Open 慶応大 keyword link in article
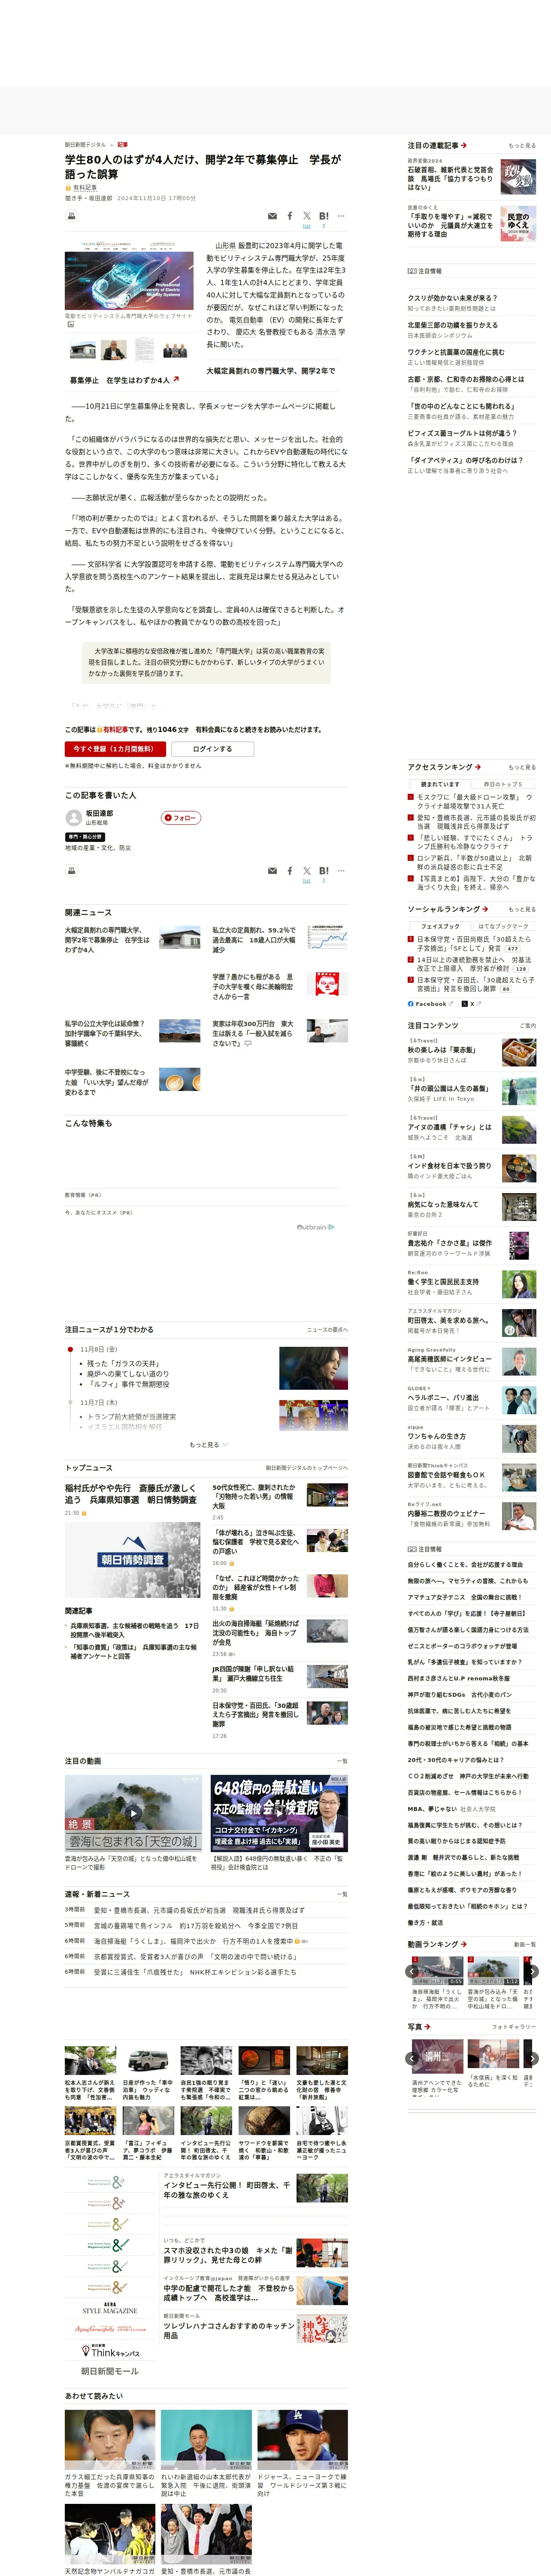 pyautogui.click(x=246, y=332)
